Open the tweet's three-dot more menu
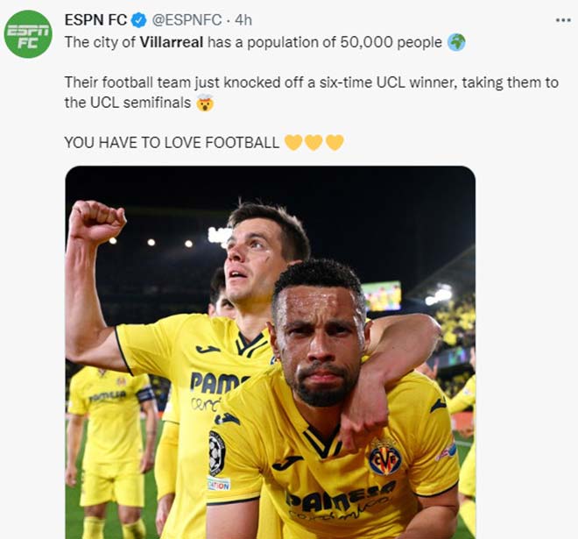This screenshot has width=578, height=539. pos(563,20)
